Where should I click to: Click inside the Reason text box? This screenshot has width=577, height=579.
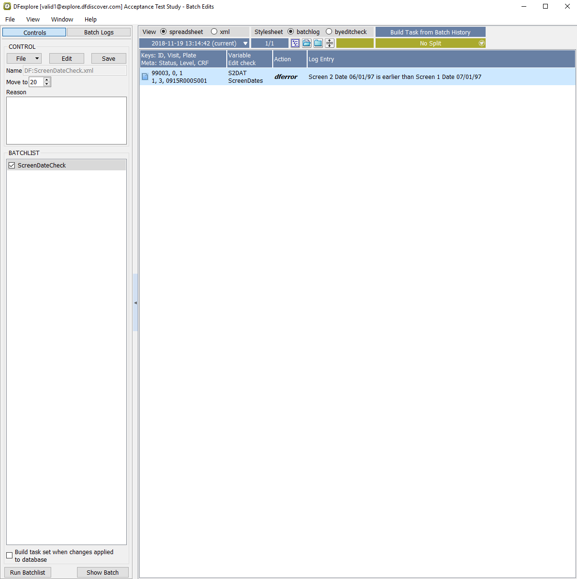click(67, 121)
